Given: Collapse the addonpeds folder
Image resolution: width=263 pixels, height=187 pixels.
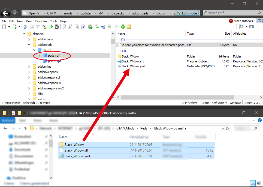Looking at the screenshot, I should point(29,45).
